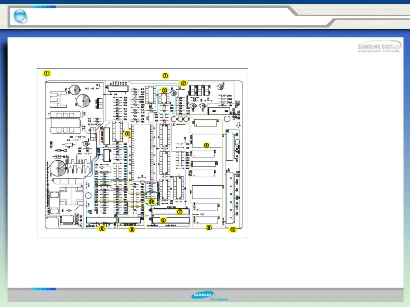Click the WARNING label on the circuit board

(x=77, y=219)
